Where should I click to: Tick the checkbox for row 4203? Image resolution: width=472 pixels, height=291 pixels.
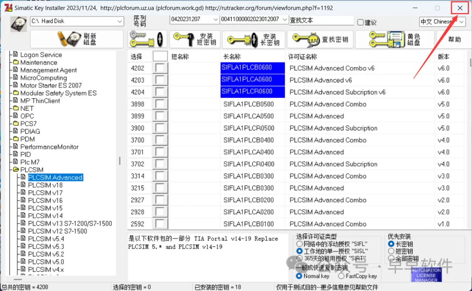click(160, 80)
